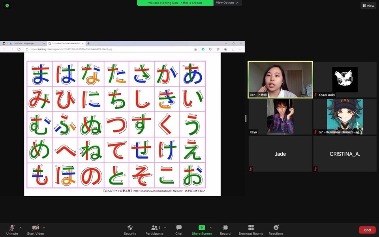Click the red End meeting button
Viewport: 379px width, 237px height.
click(367, 230)
